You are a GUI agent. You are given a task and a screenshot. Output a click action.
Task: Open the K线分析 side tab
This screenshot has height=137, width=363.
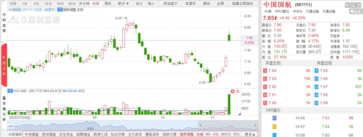click(4, 65)
